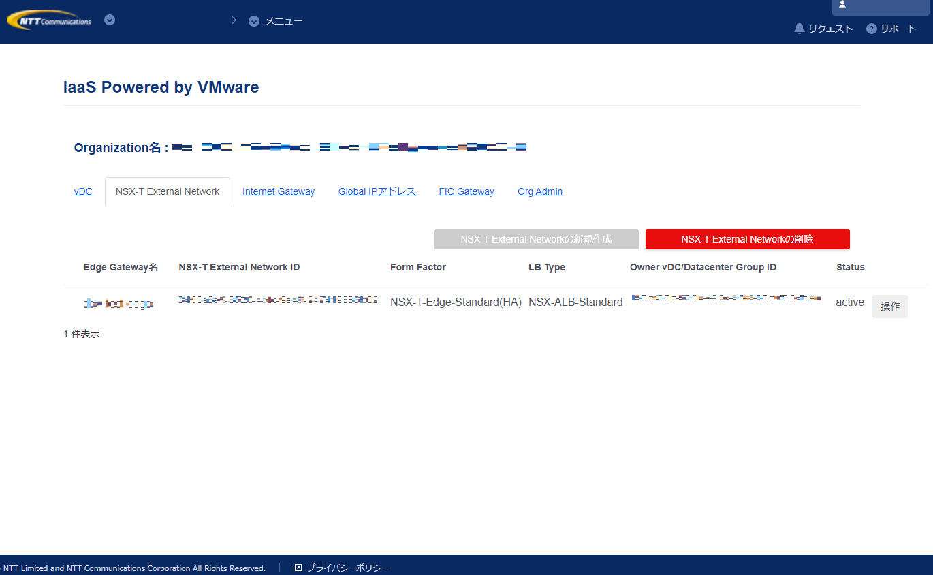
Task: Open the サポート help link
Action: [891, 29]
